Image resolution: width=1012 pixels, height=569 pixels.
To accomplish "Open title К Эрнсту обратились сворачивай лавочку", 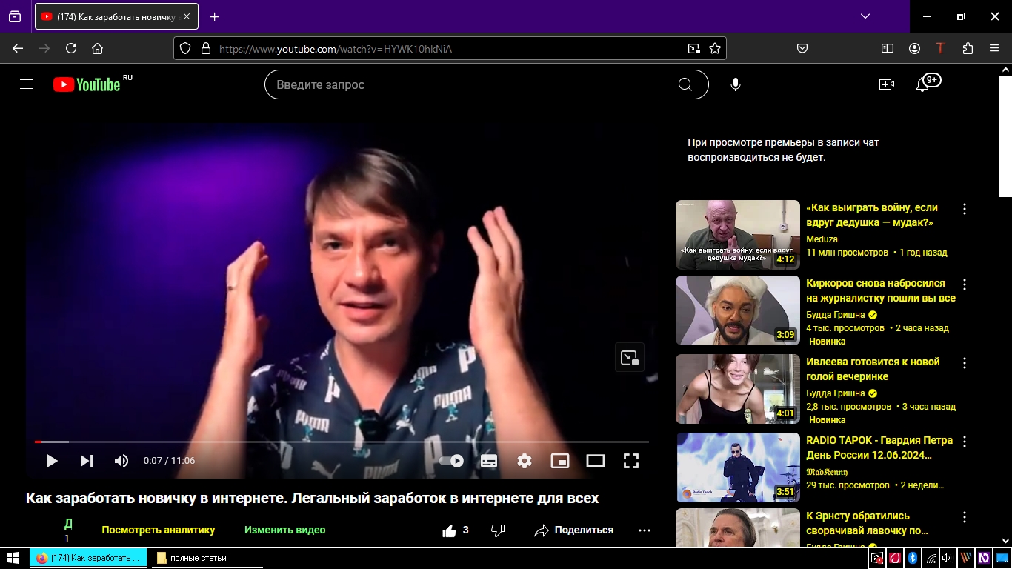I will point(868,523).
